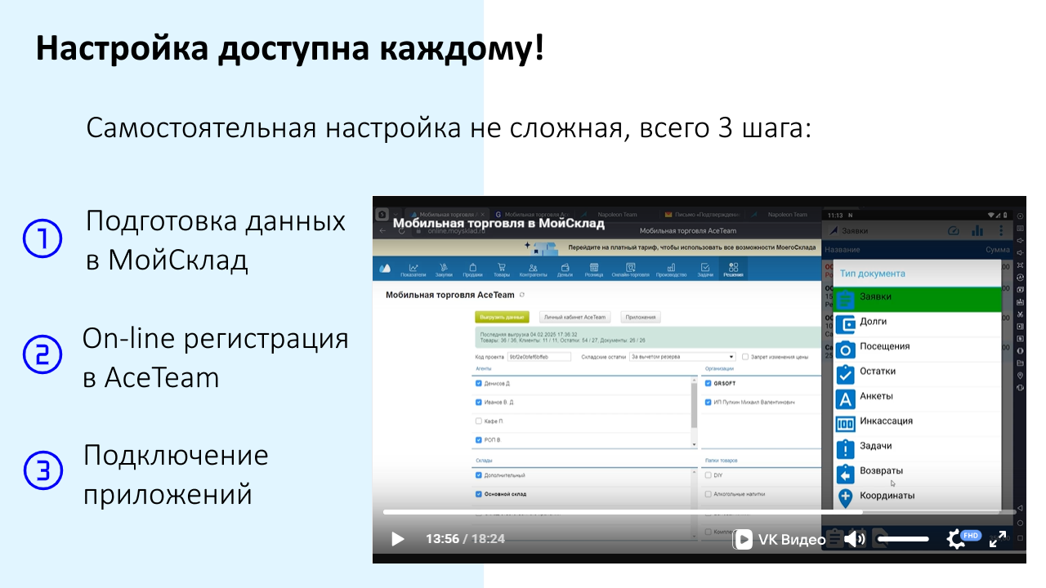1046x588 pixels.
Task: Adjust the video volume slider
Action: 903,539
